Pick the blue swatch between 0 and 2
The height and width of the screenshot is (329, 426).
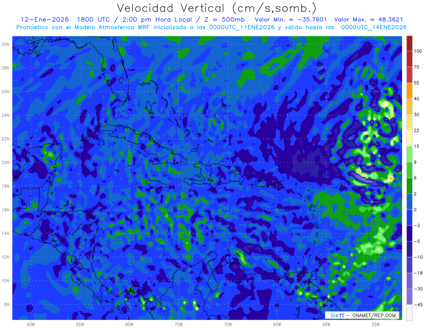(409, 201)
